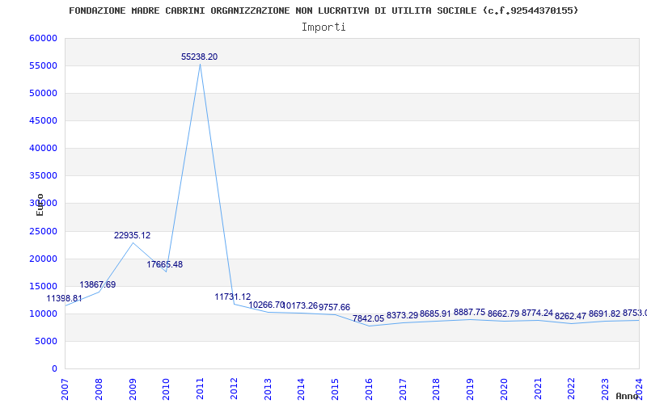
Task: Click the y-axis tick 25000
Action: [44, 231]
